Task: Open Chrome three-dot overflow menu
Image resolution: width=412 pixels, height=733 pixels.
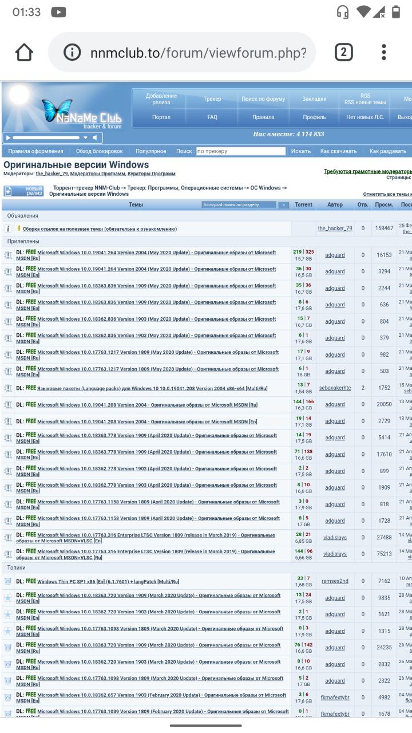Action: click(384, 53)
